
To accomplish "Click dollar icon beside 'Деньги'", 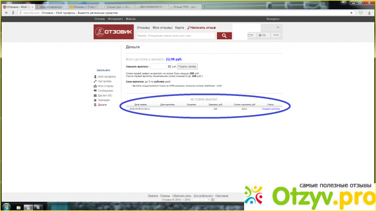I will point(95,105).
